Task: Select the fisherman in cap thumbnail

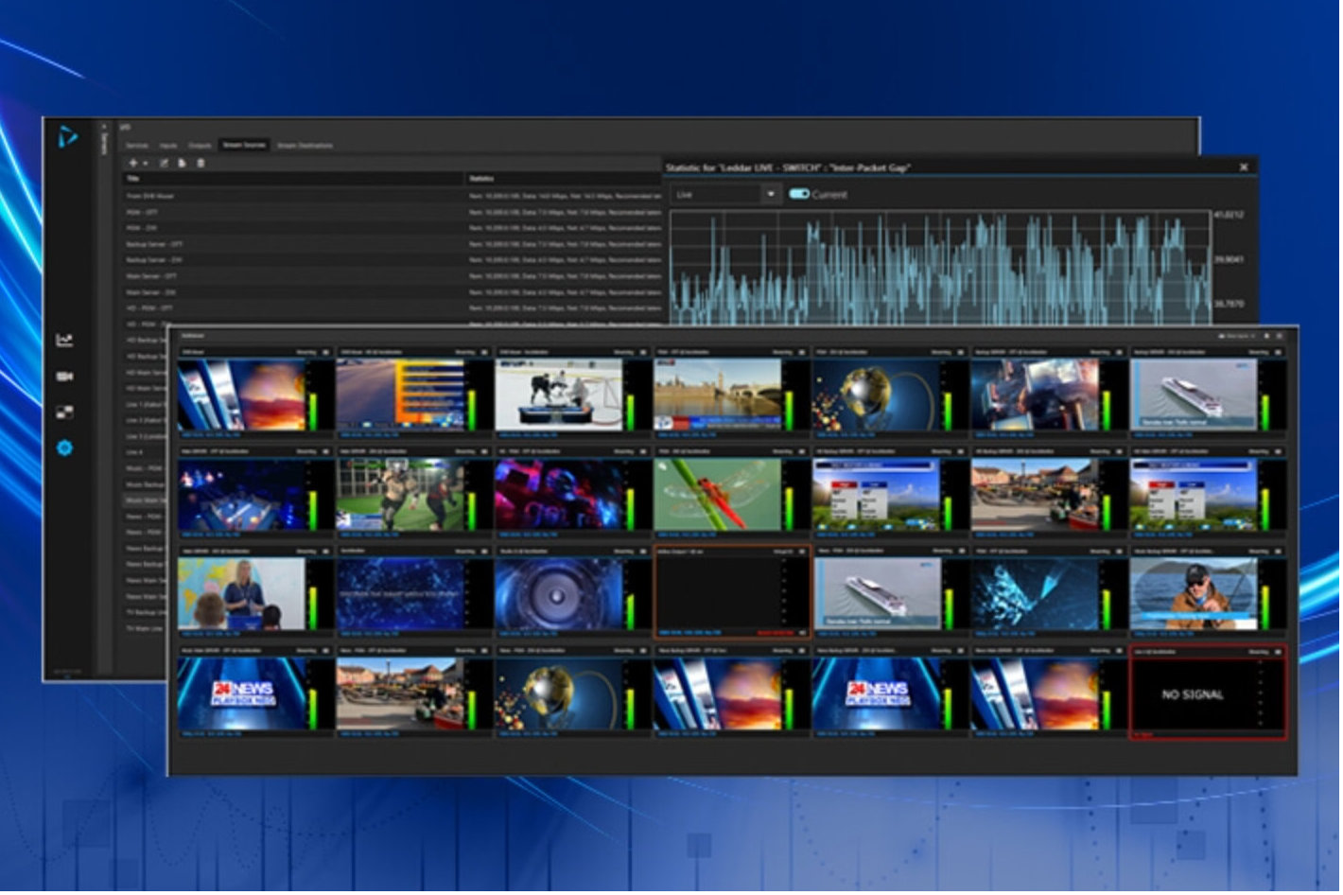Action: tap(1194, 594)
